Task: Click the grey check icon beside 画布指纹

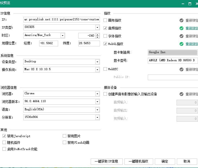Action: [x=181, y=20]
